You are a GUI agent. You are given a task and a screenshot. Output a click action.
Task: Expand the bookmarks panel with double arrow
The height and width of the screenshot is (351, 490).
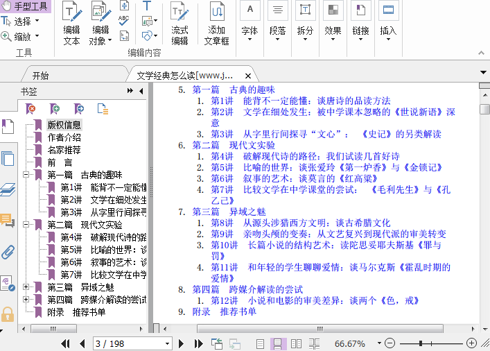pyautogui.click(x=130, y=91)
